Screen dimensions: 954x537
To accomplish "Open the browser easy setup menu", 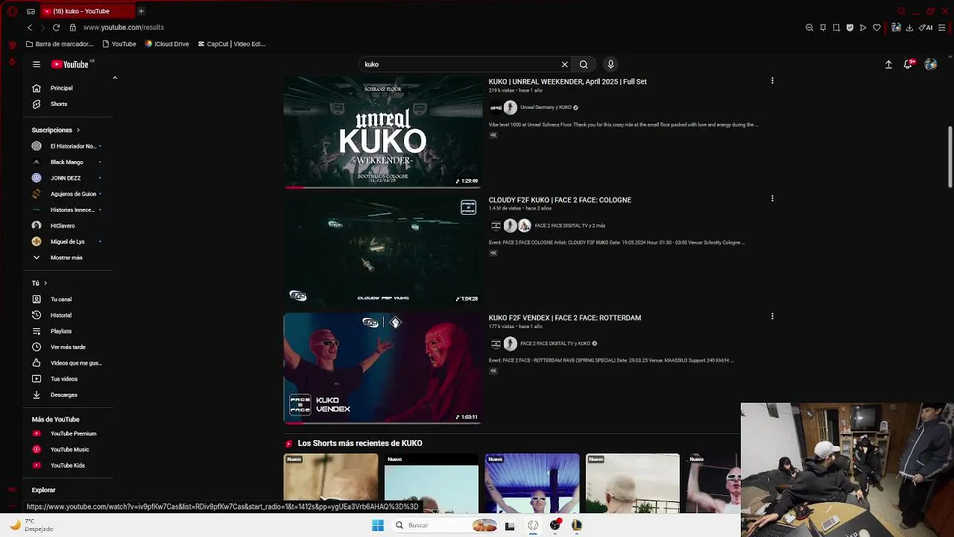I will point(942,28).
